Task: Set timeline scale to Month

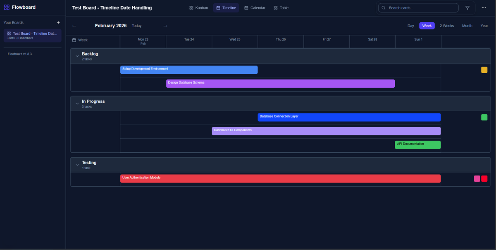Action: coord(467,26)
